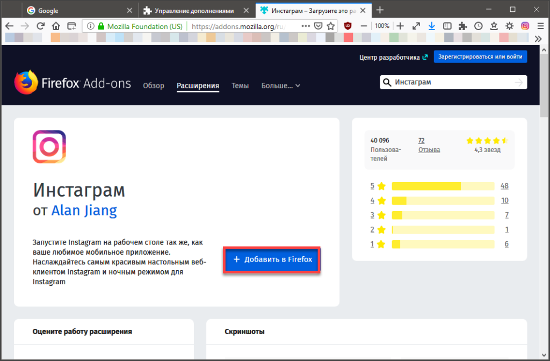
Task: Open browsing history clock icon
Action: coord(479,26)
